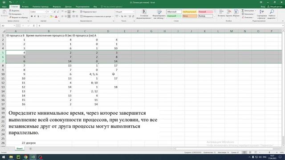Activate the Format Painter (Формат по образцу)

pos(19,17)
